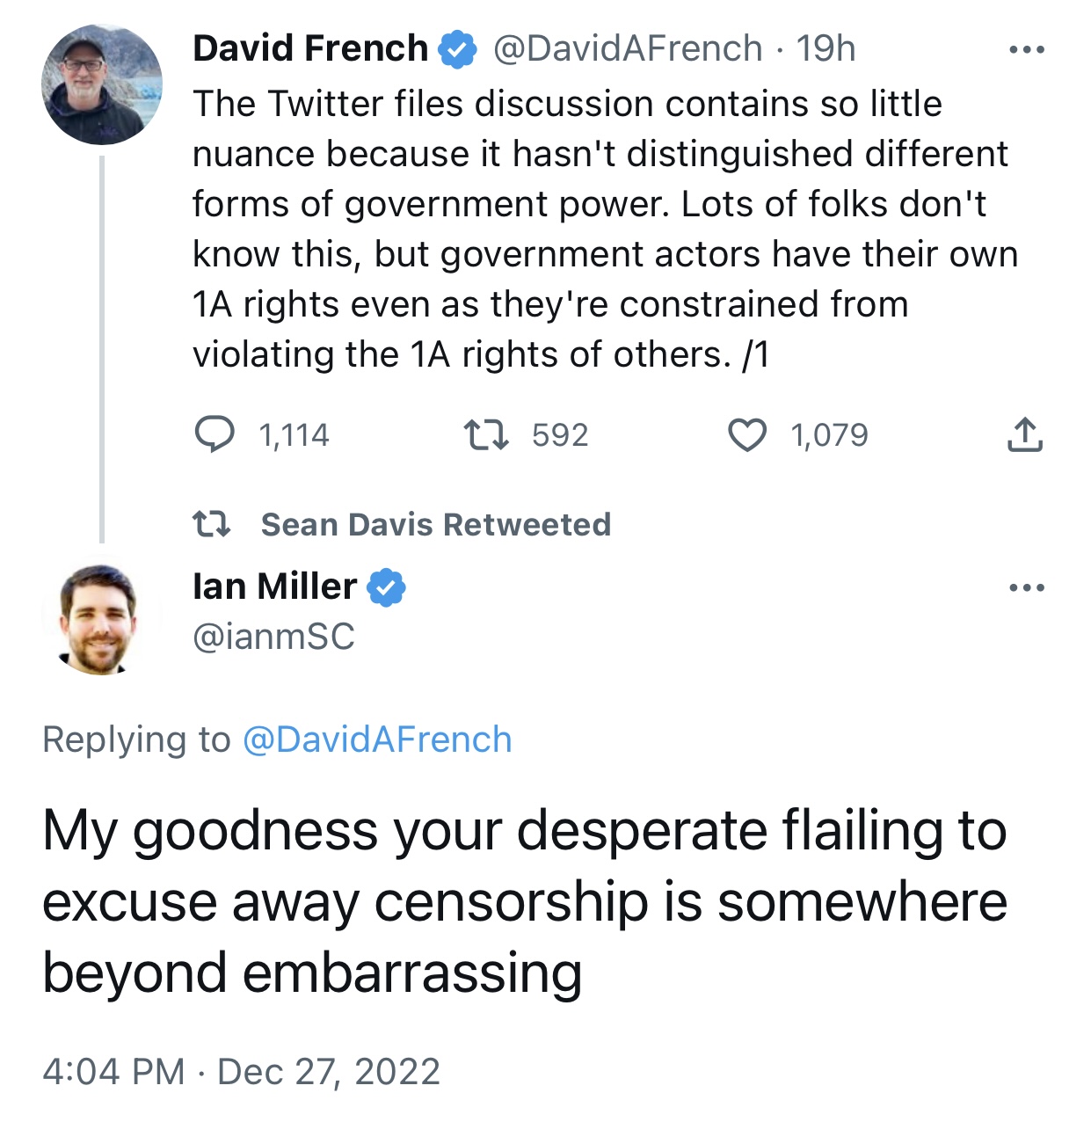Screen dimensions: 1091x1122
Task: Share David French's tweet
Action: pos(1024,434)
